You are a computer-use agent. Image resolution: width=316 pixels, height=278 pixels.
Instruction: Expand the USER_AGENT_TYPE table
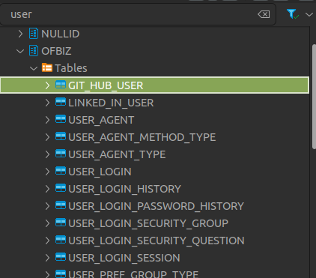[47, 154]
